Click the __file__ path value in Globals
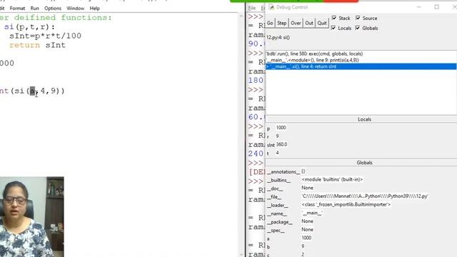Image resolution: width=457 pixels, height=257 pixels. click(365, 196)
